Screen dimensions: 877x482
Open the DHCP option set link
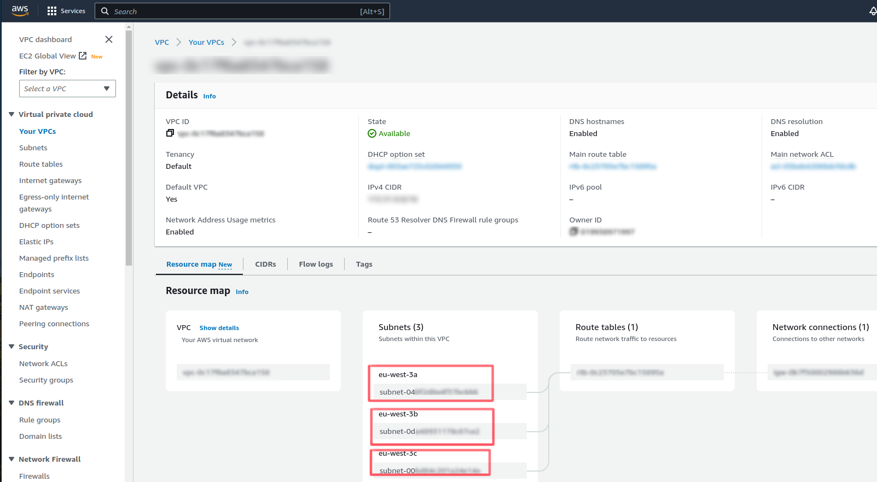pyautogui.click(x=415, y=166)
